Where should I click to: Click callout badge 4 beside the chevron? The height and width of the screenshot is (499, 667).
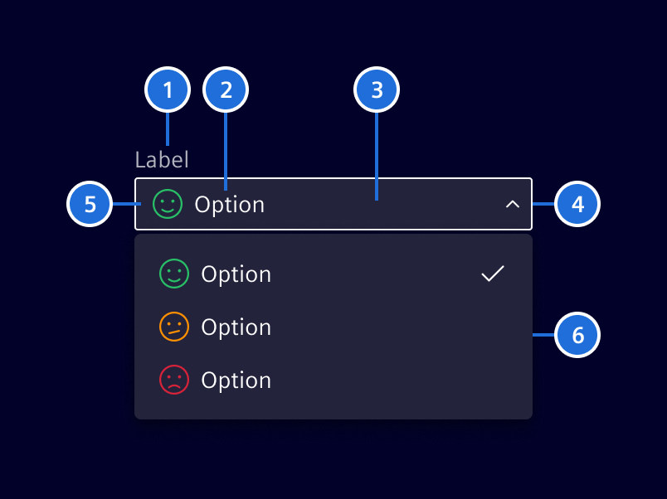coord(577,204)
